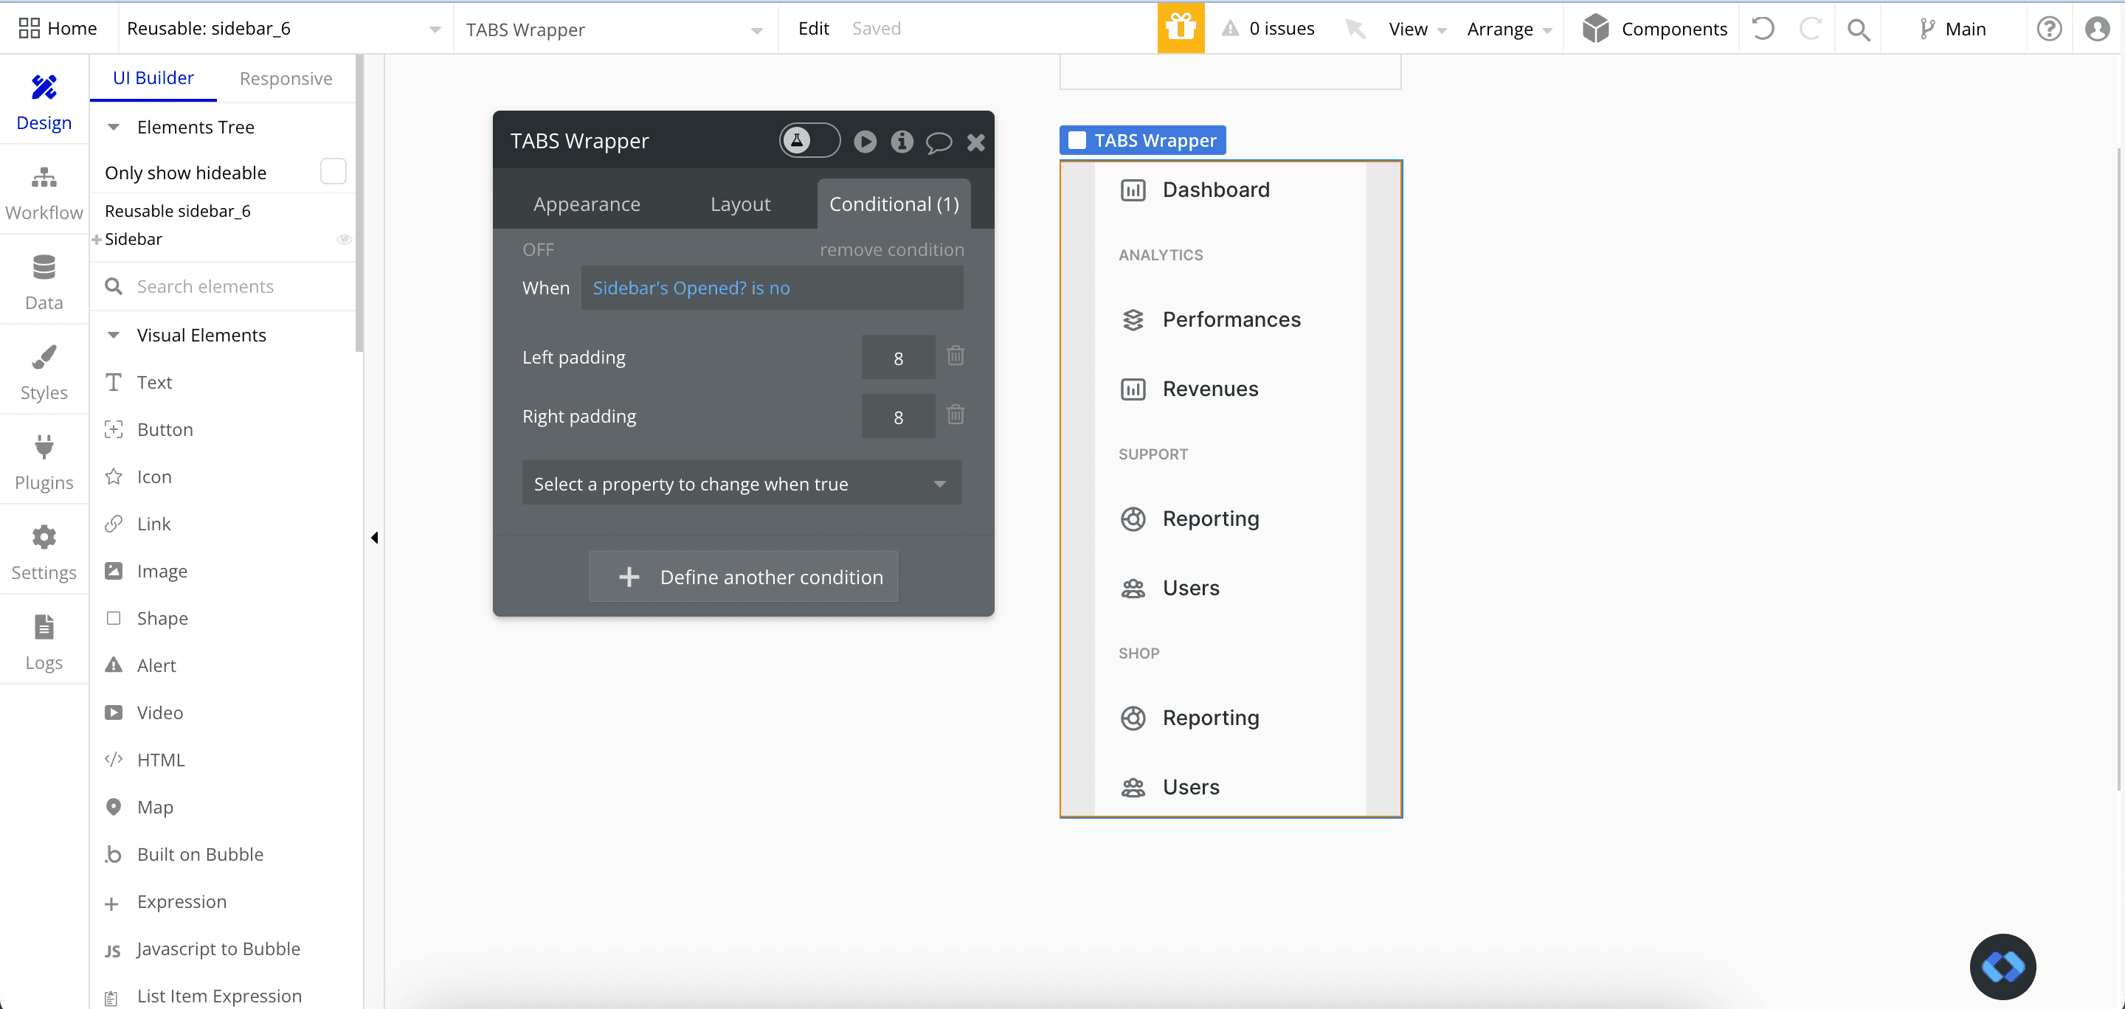The image size is (2125, 1009).
Task: Open the user account menu
Action: pos(2097,29)
